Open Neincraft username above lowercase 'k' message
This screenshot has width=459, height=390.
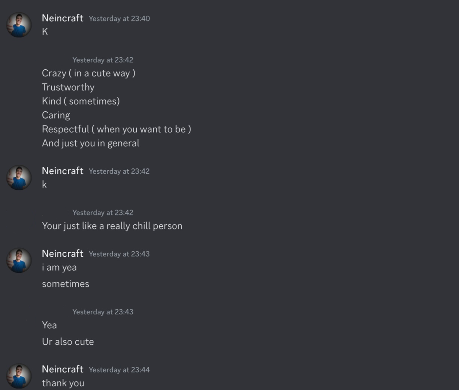63,171
